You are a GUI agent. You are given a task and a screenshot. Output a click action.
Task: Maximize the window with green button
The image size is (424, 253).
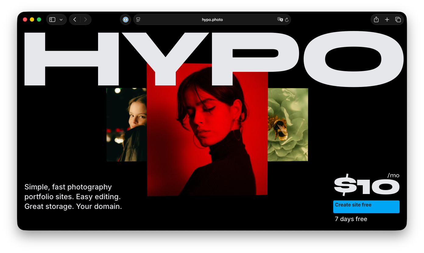[39, 19]
